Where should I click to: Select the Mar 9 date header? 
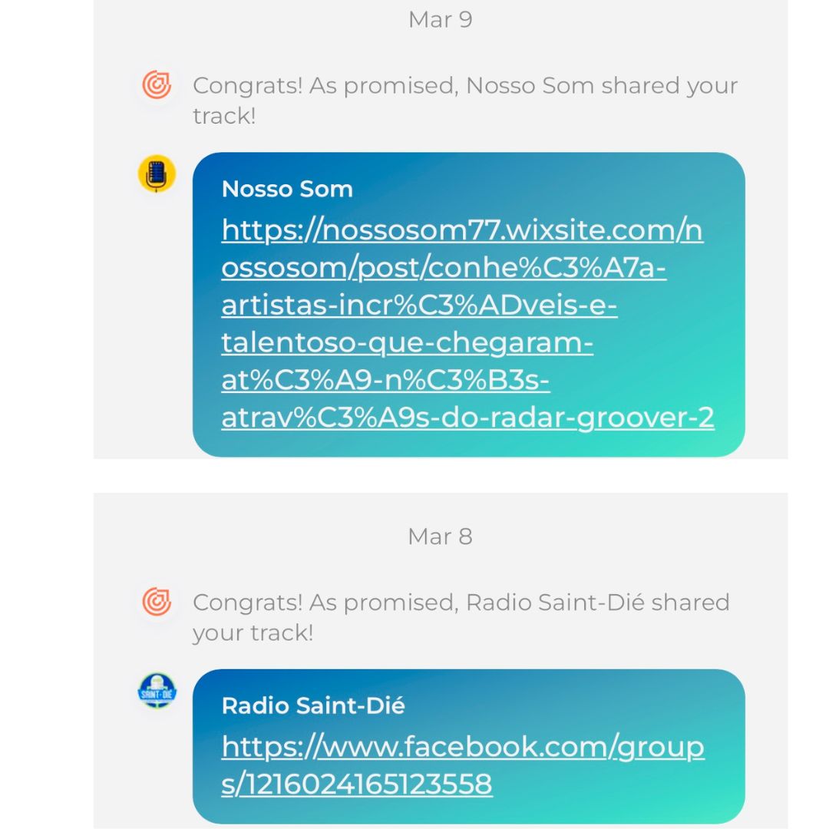tap(440, 19)
